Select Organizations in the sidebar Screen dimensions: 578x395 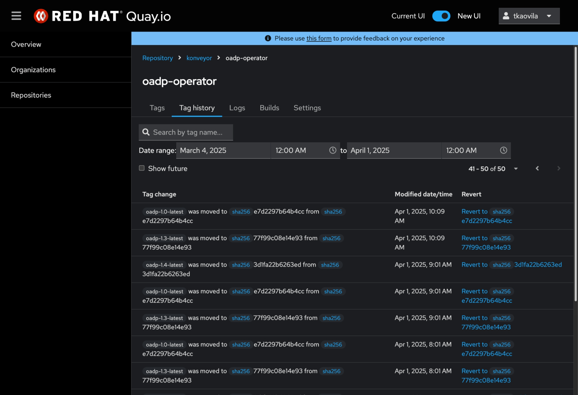33,70
